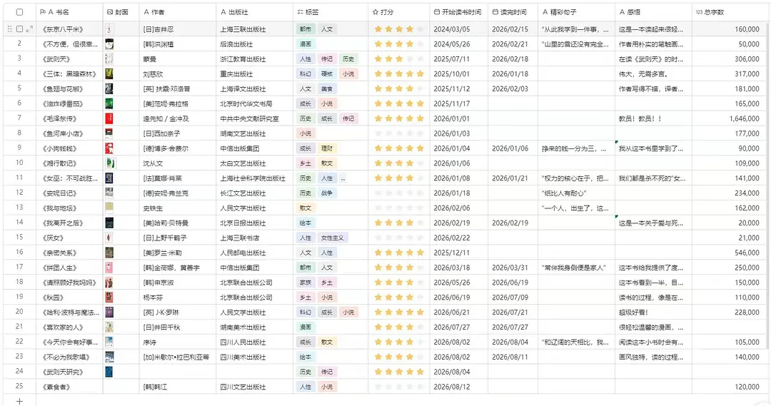Click the 女性主义 tag in the 《厌女》 row
Image resolution: width=771 pixels, height=406 pixels.
point(333,238)
